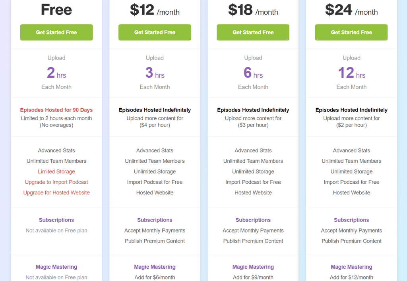The image size is (407, 281).
Task: Open Magic Mastering link in $24 column
Action: [x=351, y=267]
